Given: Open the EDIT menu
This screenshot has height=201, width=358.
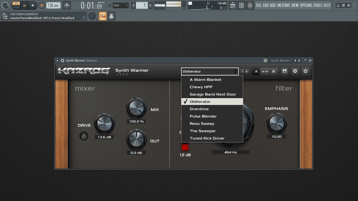Looking at the screenshot, I should (266, 5).
